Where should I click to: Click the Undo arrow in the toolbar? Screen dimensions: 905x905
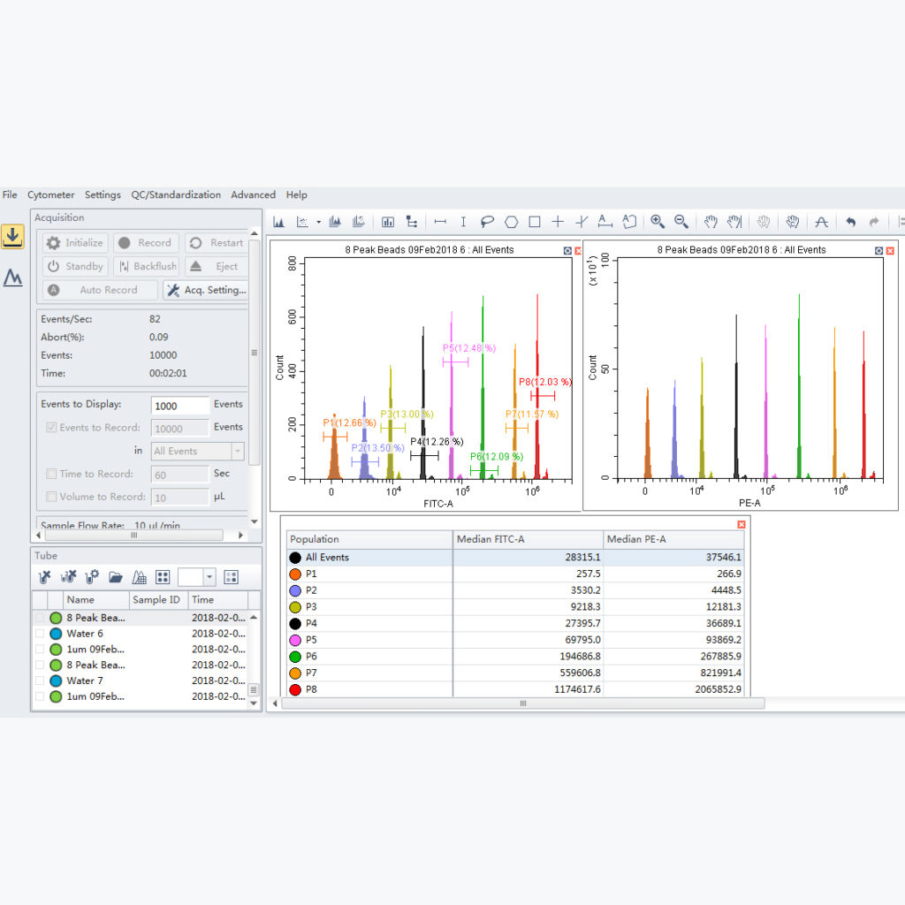coord(849,222)
